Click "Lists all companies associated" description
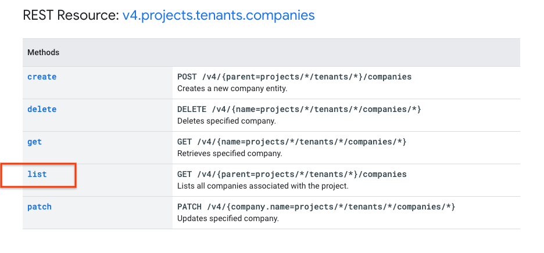This screenshot has width=544, height=253. [x=263, y=186]
